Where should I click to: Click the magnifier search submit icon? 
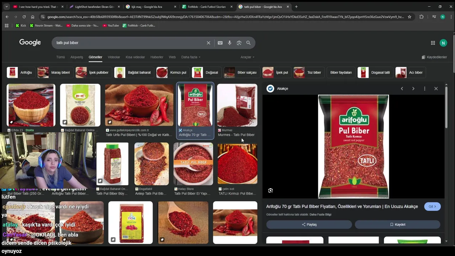click(x=248, y=43)
